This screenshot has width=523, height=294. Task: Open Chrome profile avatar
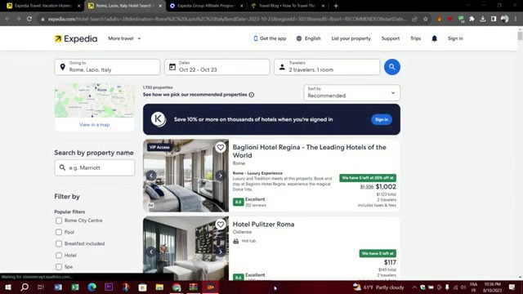click(x=505, y=19)
